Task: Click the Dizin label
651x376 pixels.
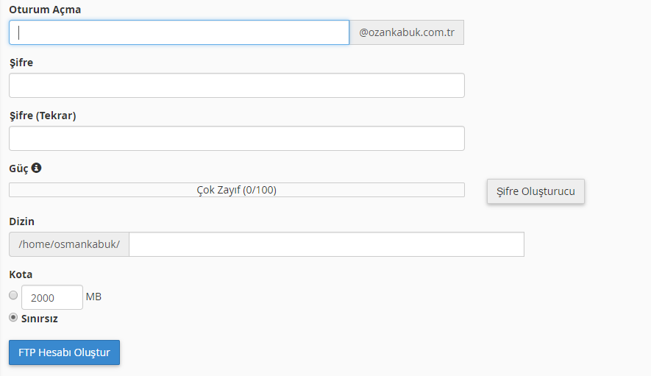Action: tap(21, 221)
